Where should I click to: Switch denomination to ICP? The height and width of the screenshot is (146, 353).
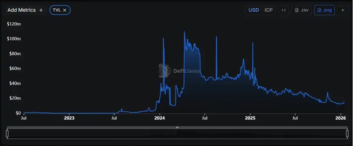tap(268, 10)
